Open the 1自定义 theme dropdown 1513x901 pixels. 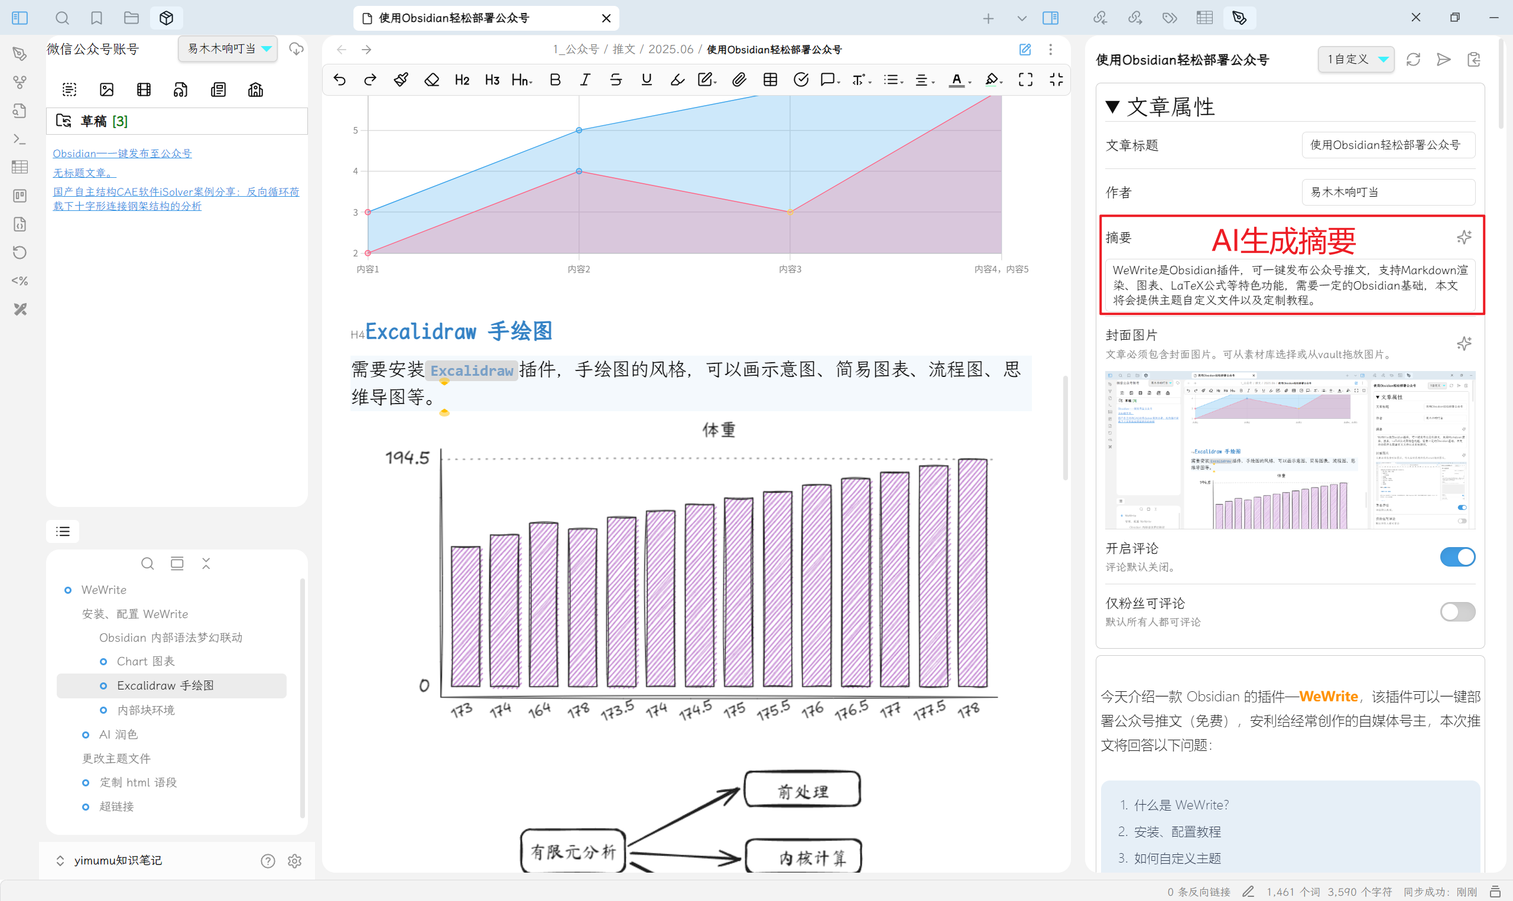[x=1356, y=59]
